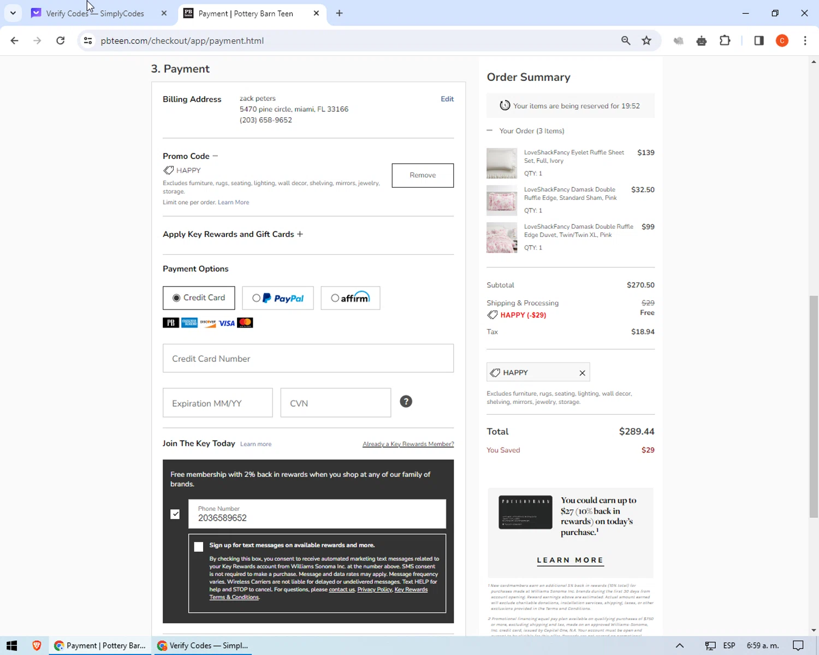Open the Privacy Policy link
Screen dimensions: 819x655
[375, 589]
